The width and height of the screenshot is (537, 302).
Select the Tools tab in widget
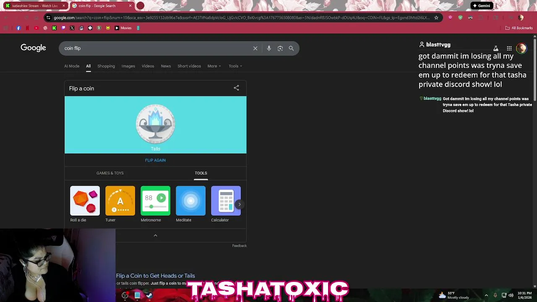(x=201, y=173)
